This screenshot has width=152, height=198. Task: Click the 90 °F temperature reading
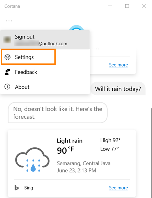(65, 150)
